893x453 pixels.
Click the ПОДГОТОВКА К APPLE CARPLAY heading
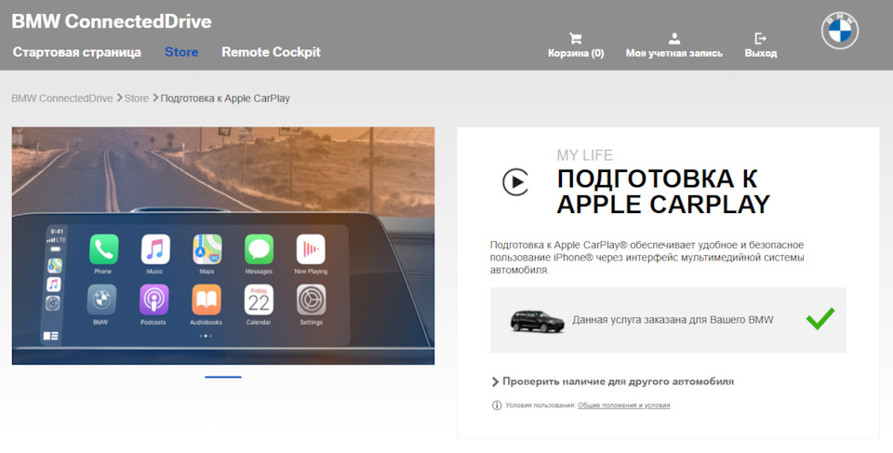[x=663, y=192]
